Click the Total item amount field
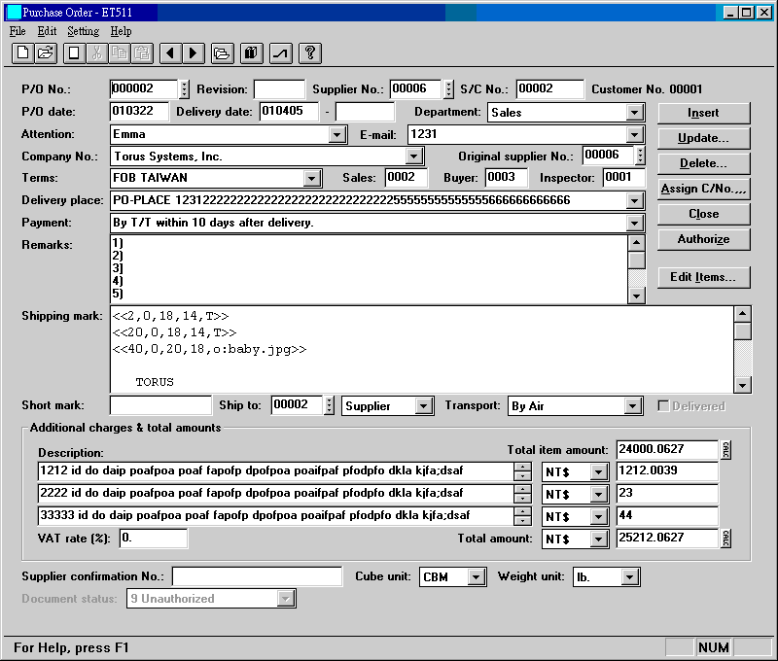The image size is (778, 661). click(x=667, y=450)
